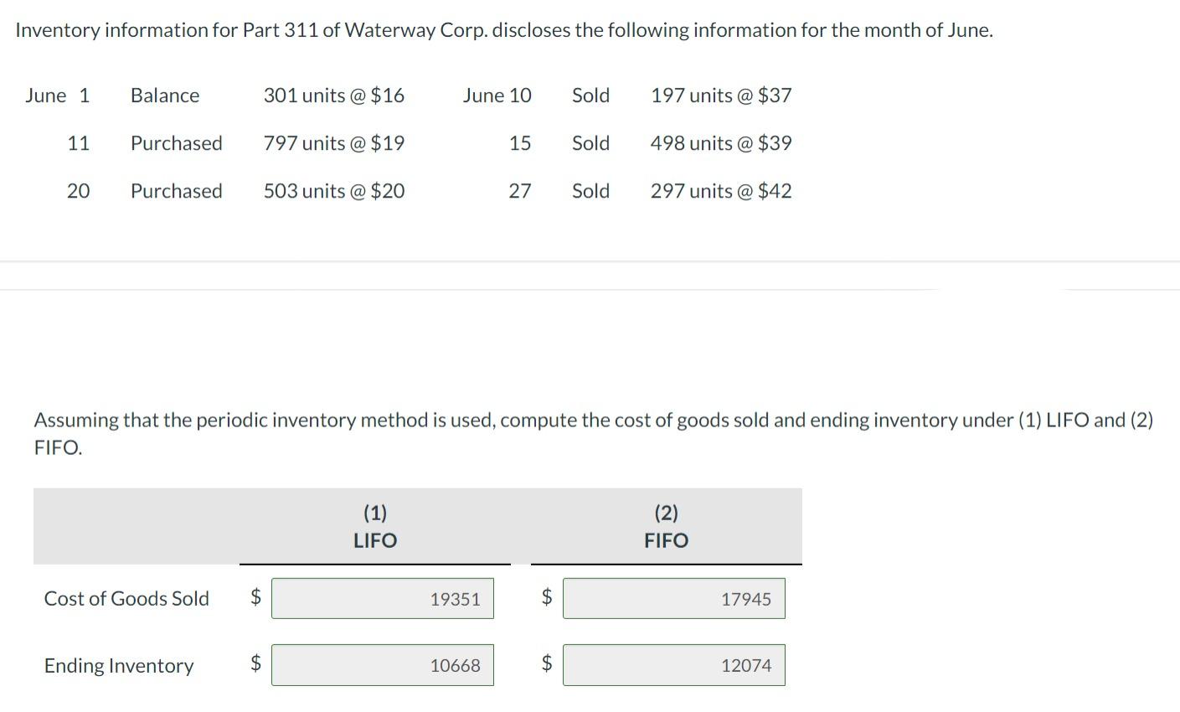Click the 301 units @ $16 text
The height and width of the screenshot is (712, 1180).
pyautogui.click(x=333, y=95)
